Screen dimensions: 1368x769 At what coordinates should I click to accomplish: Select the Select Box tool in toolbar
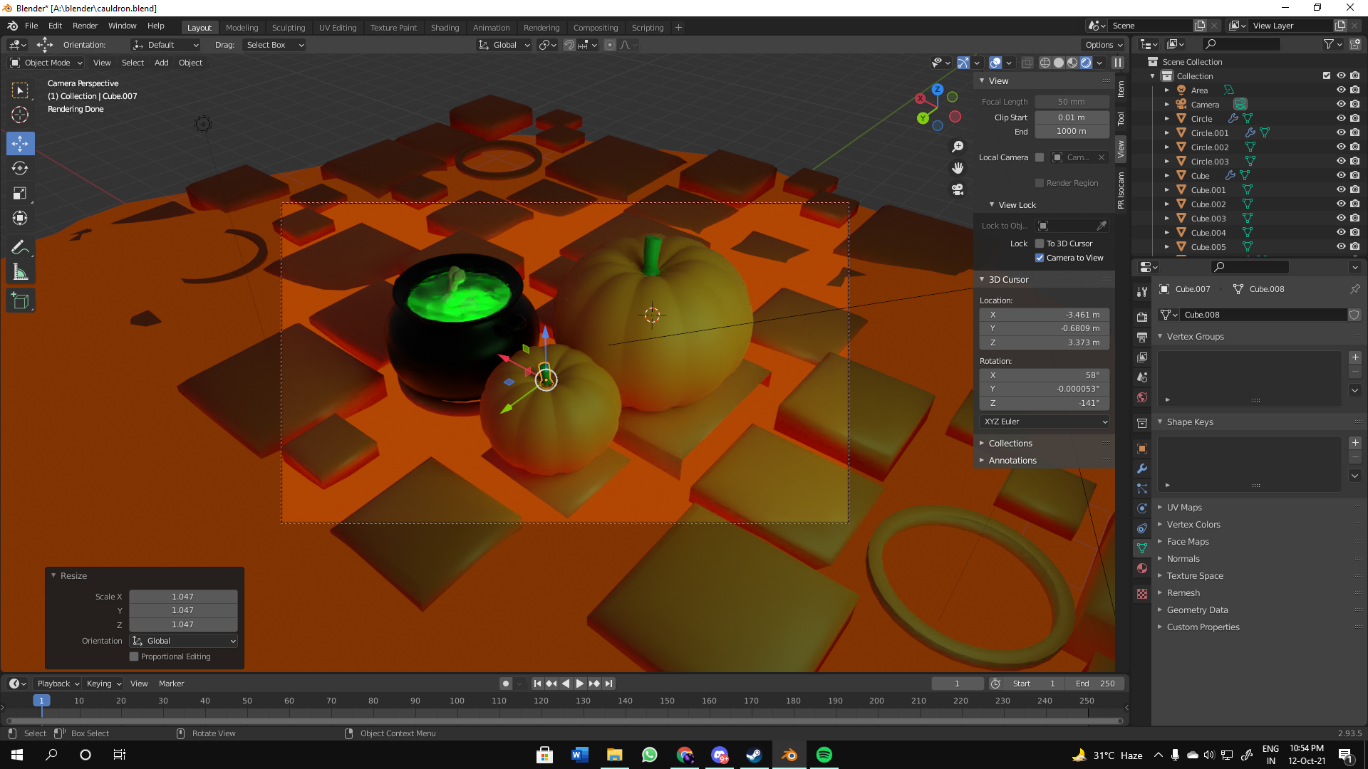pos(20,90)
